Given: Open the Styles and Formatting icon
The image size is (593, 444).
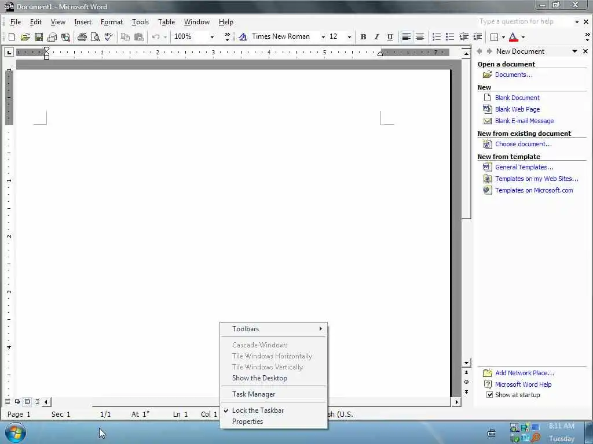Looking at the screenshot, I should (243, 36).
